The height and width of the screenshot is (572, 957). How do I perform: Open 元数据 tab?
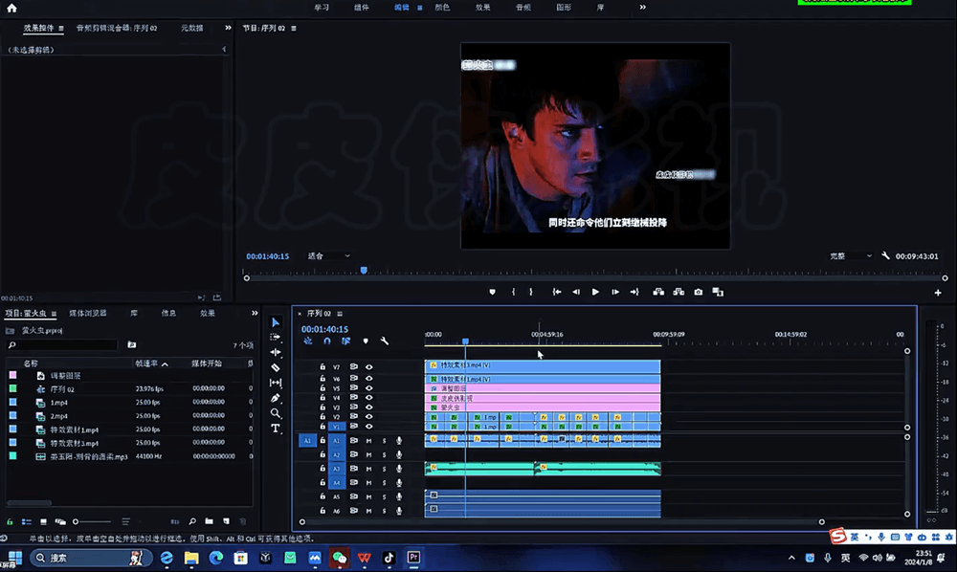tap(192, 28)
